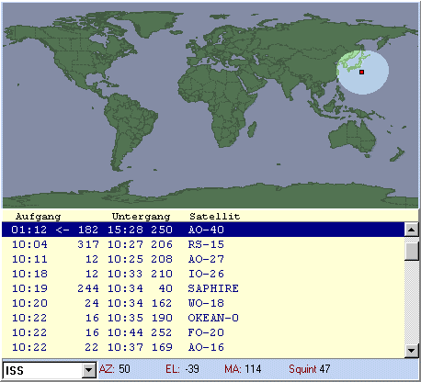Click the Aufgang column header

(x=39, y=217)
